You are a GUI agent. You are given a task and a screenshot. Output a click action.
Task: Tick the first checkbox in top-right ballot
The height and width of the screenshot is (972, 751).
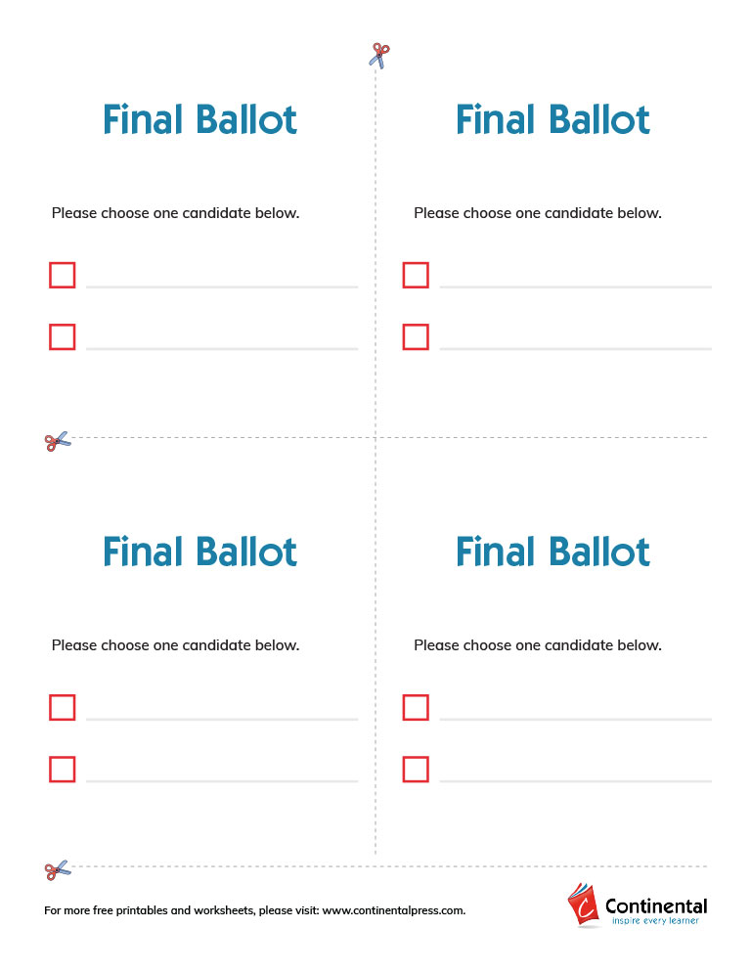[416, 276]
